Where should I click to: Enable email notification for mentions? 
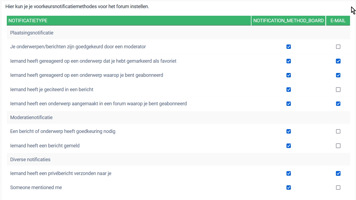pos(338,188)
